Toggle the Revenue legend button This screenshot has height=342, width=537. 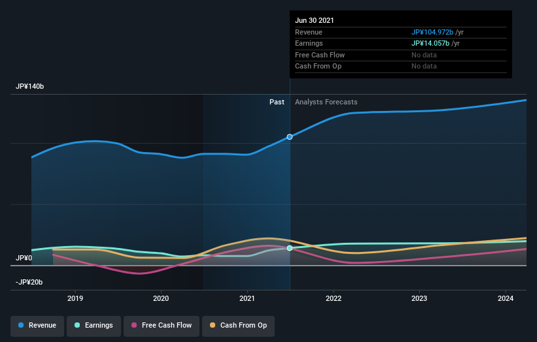pyautogui.click(x=37, y=326)
